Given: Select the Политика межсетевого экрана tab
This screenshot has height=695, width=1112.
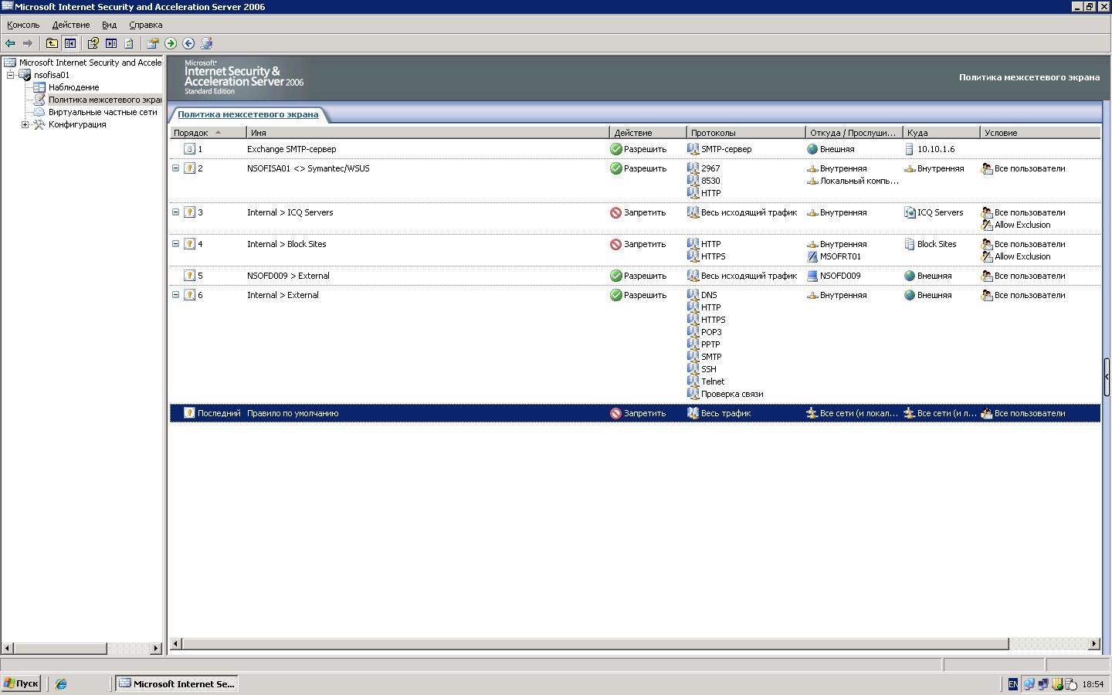Looking at the screenshot, I should click(248, 114).
